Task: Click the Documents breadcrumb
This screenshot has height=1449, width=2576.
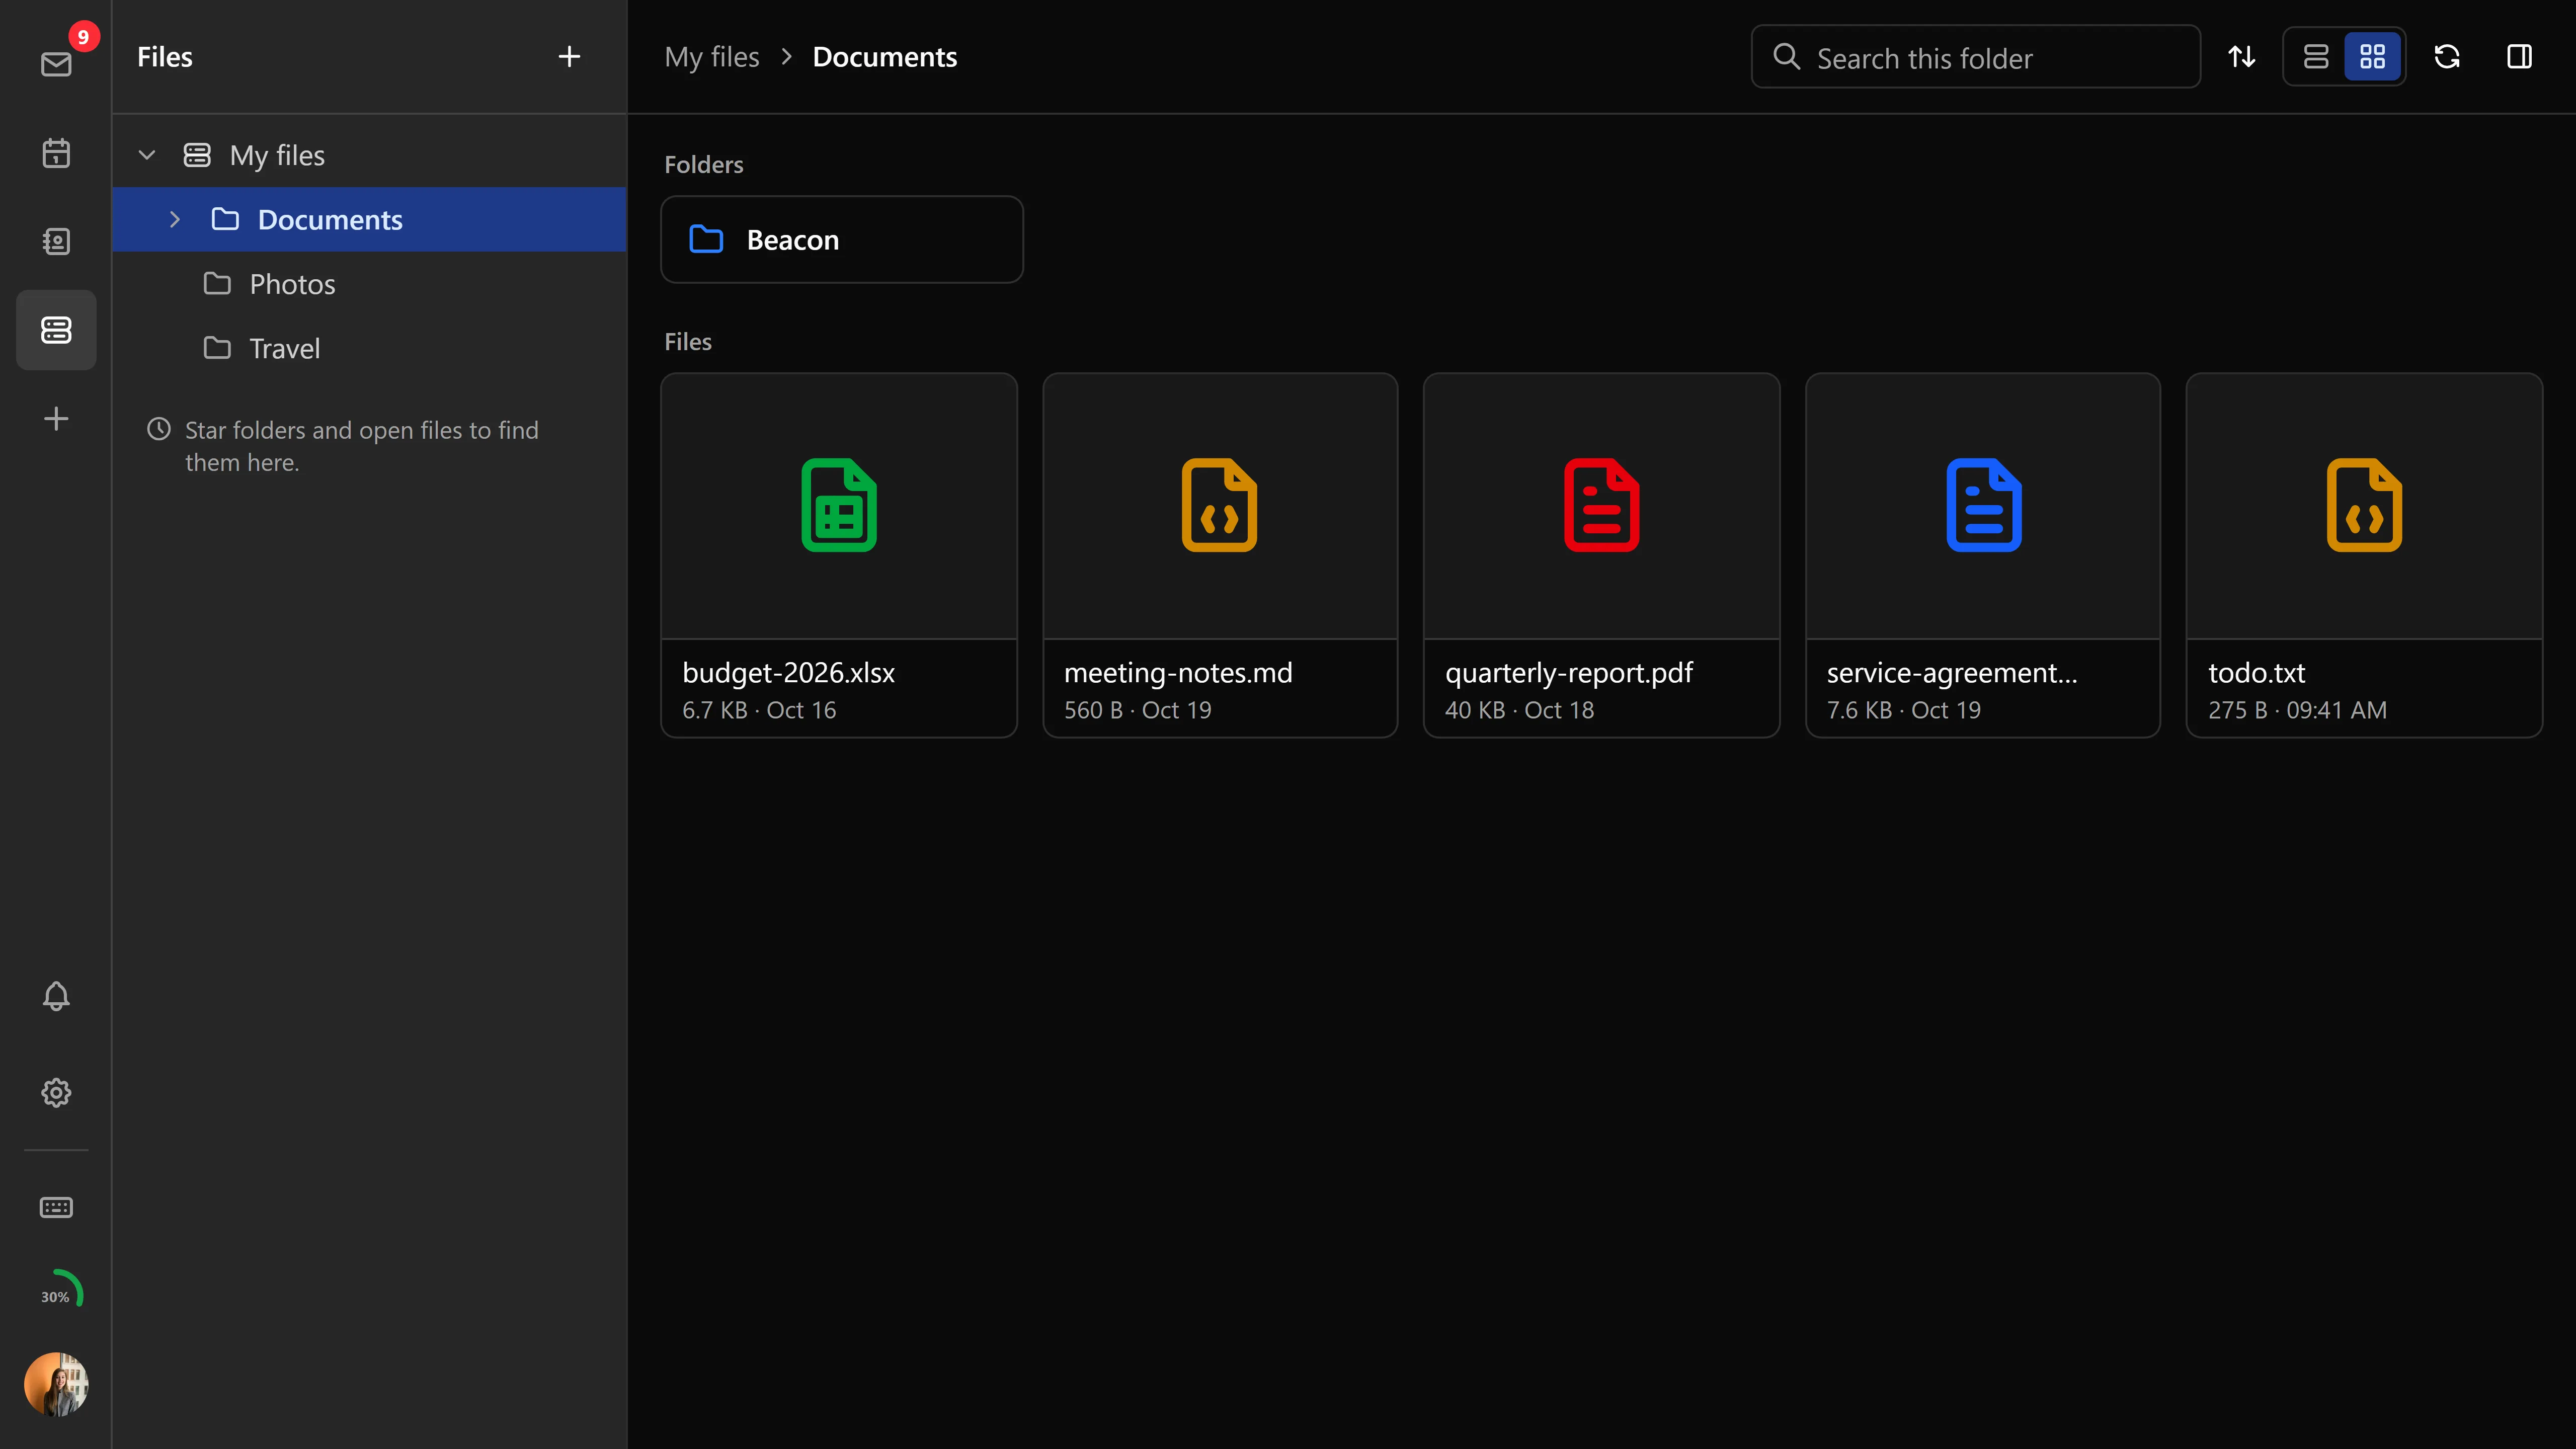Action: coord(885,57)
